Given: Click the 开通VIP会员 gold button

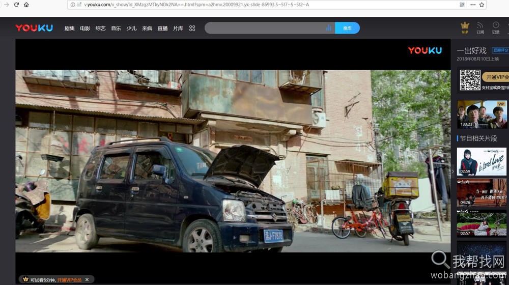Looking at the screenshot, I should 496,77.
